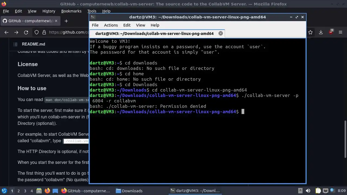The height and width of the screenshot is (195, 347).
Task: Switch to workspace 2
Action: [19, 191]
